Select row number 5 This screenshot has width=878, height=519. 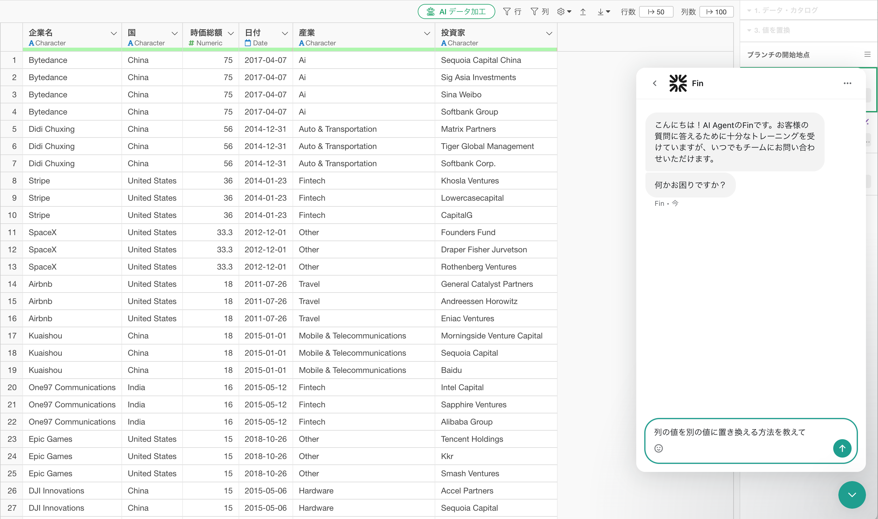pos(12,129)
